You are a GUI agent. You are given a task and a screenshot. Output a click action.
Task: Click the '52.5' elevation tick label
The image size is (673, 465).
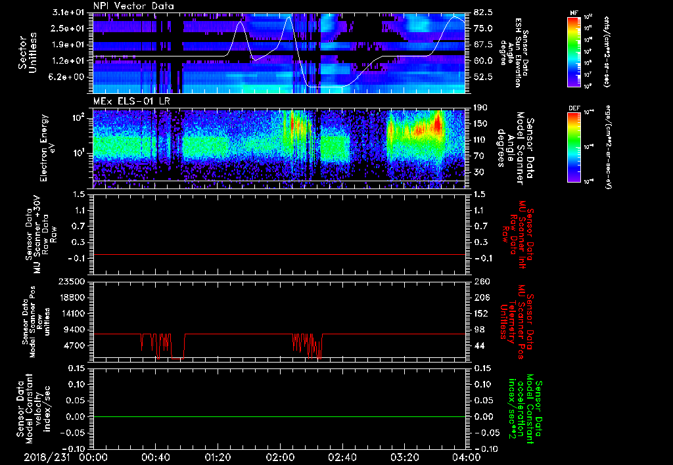coord(483,77)
